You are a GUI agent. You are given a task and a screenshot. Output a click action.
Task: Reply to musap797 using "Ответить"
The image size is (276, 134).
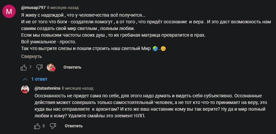coord(72,67)
